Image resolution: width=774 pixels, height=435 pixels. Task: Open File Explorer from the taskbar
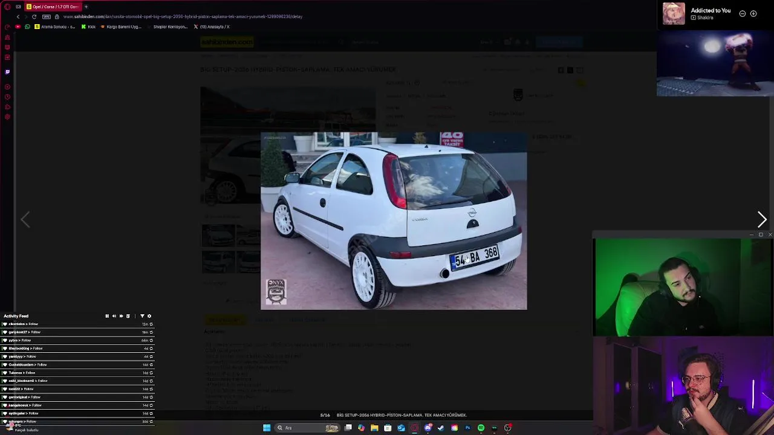click(374, 428)
